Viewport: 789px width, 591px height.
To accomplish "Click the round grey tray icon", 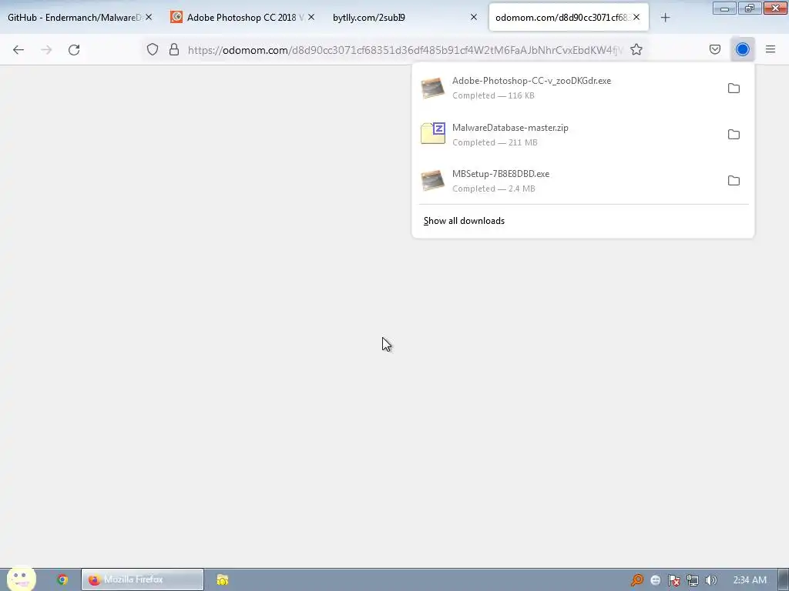I will point(656,580).
